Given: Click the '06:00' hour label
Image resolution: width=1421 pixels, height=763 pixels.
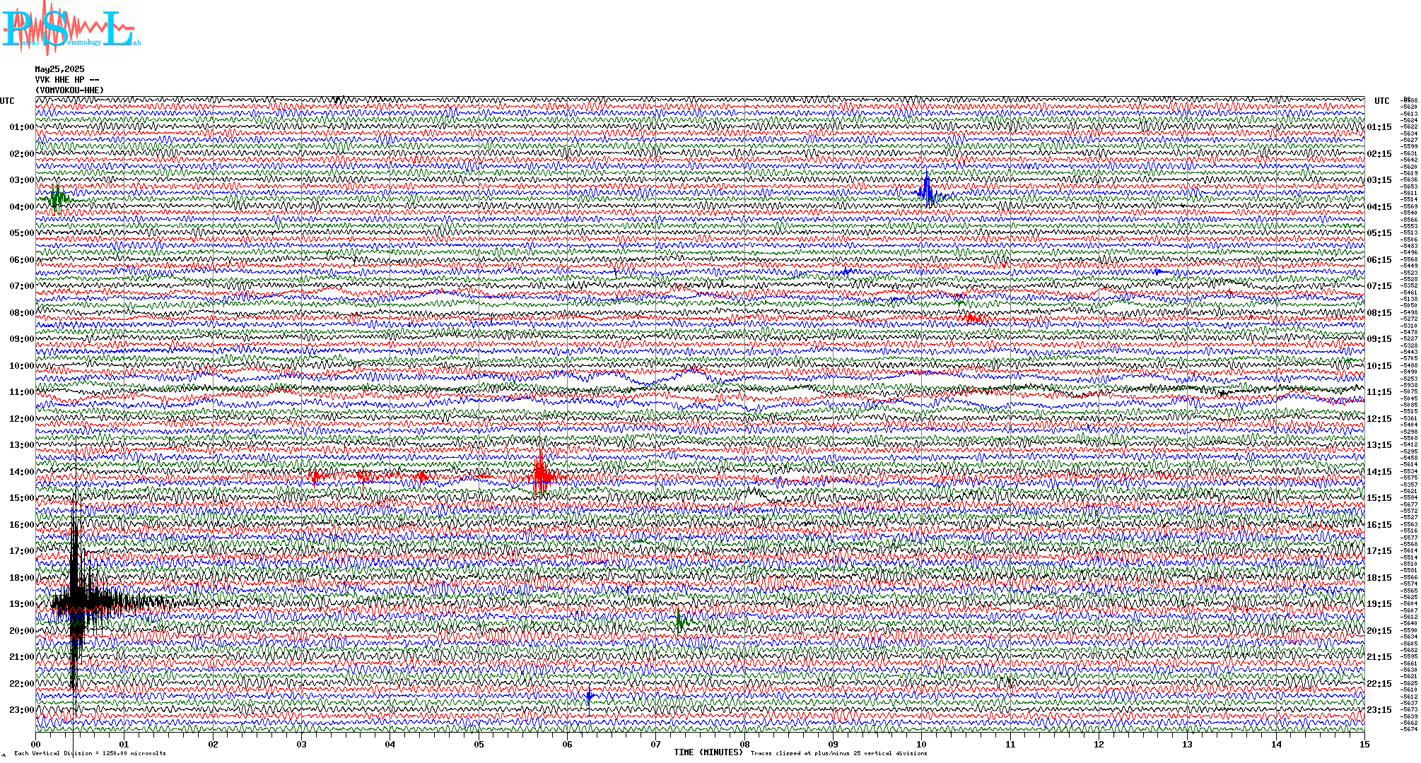Looking at the screenshot, I should [21, 260].
